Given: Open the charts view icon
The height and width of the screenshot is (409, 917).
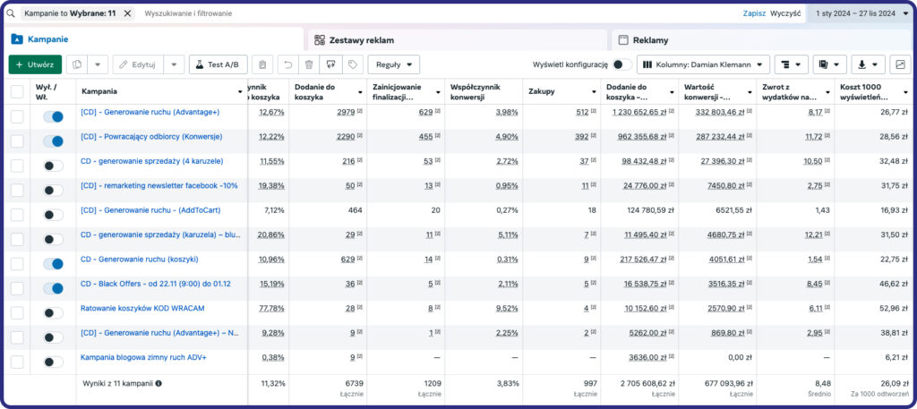Looking at the screenshot, I should point(899,64).
